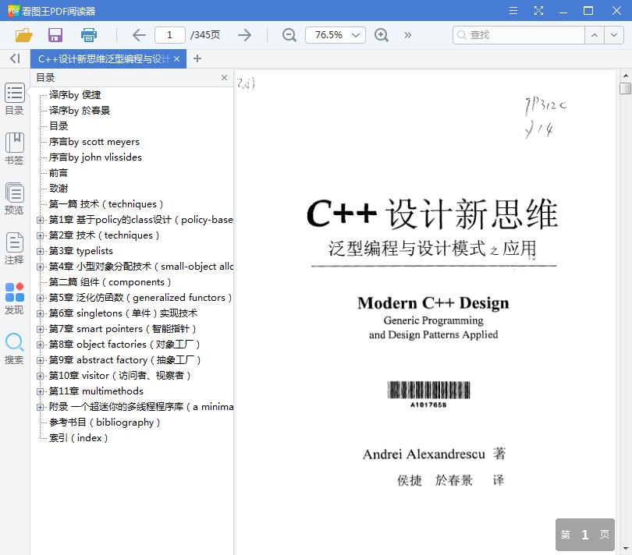Expand 第5章 泛化仿函数 node
Screen dimensions: 632x555
click(40, 298)
